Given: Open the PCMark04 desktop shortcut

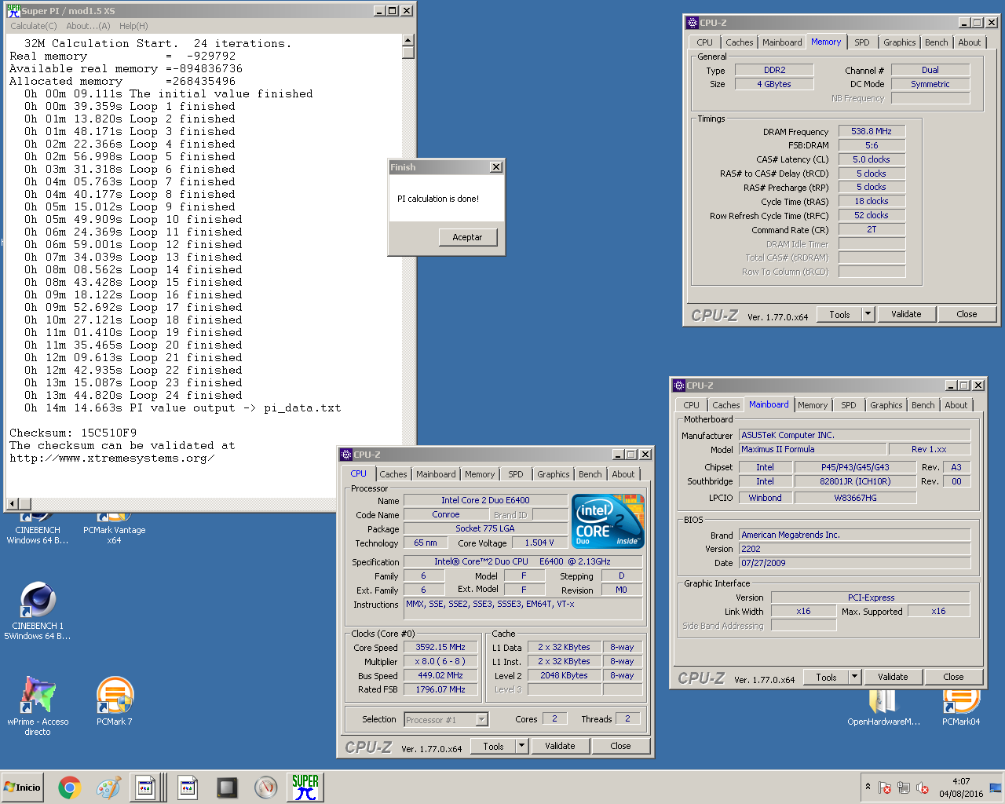Looking at the screenshot, I should pyautogui.click(x=961, y=708).
